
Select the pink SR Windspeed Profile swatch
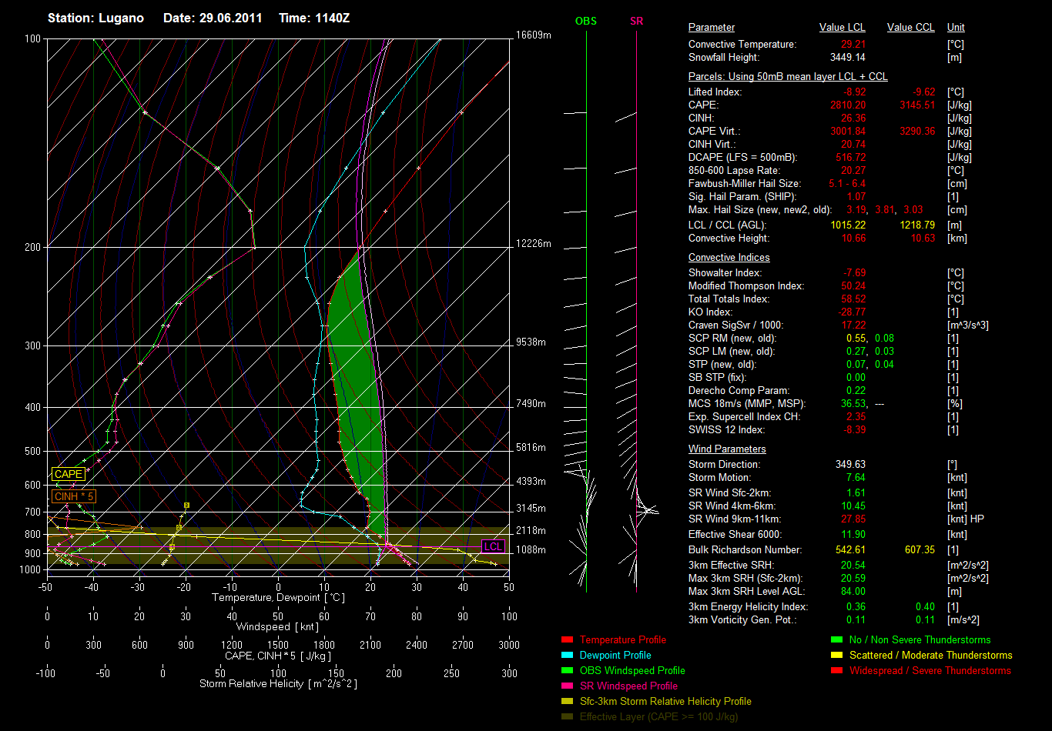(x=568, y=686)
